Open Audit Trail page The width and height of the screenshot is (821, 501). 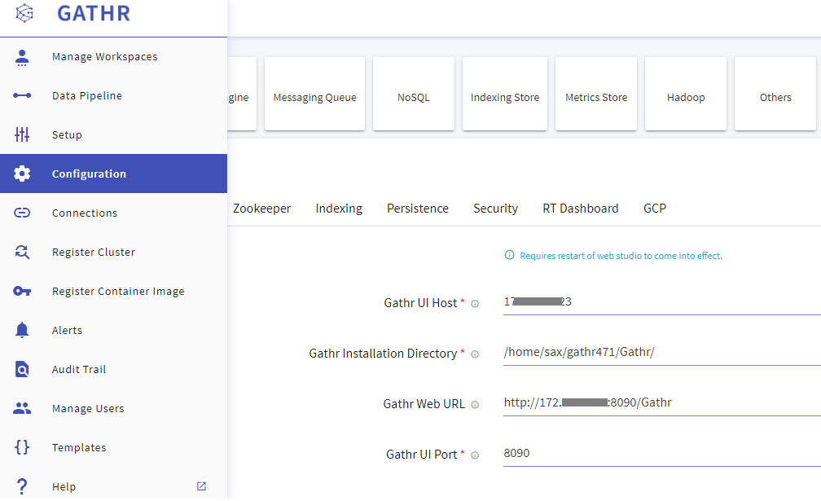click(x=114, y=369)
